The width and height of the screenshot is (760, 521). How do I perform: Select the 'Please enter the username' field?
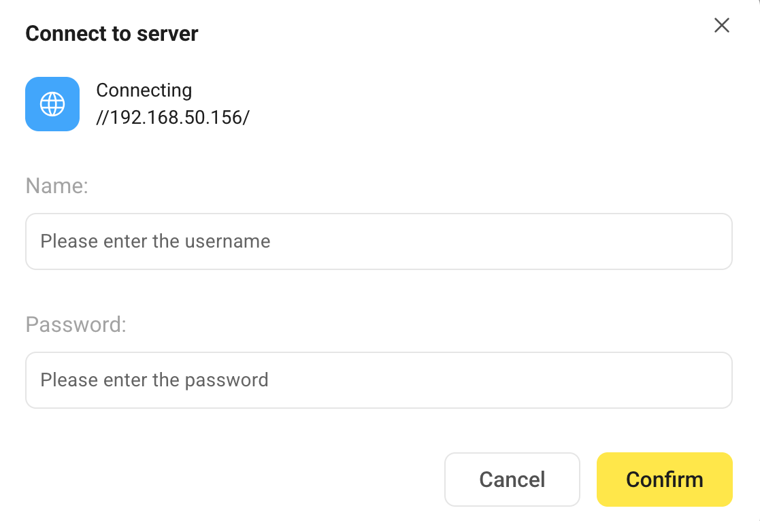(x=379, y=241)
